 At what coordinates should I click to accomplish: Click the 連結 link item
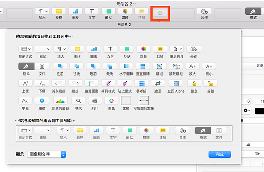pyautogui.click(x=42, y=101)
